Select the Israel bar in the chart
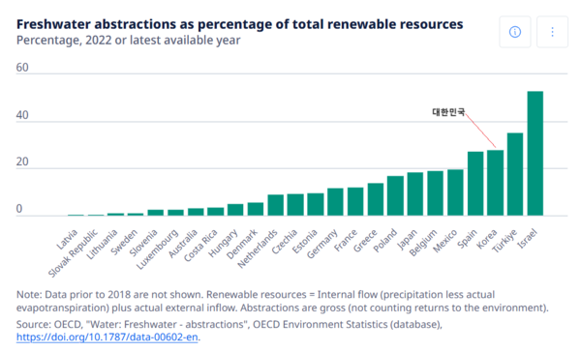This screenshot has width=581, height=352. point(535,153)
